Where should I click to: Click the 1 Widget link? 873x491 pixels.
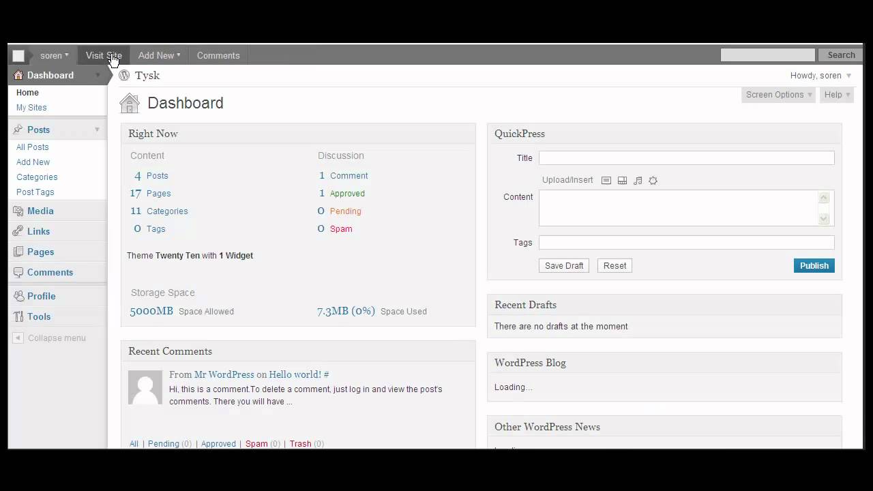[x=236, y=256]
